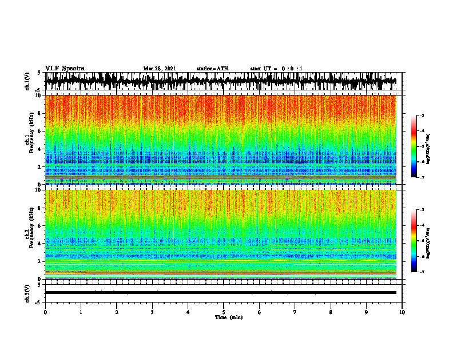Click time axis tick label "5"
The width and height of the screenshot is (453, 350).
224,312
